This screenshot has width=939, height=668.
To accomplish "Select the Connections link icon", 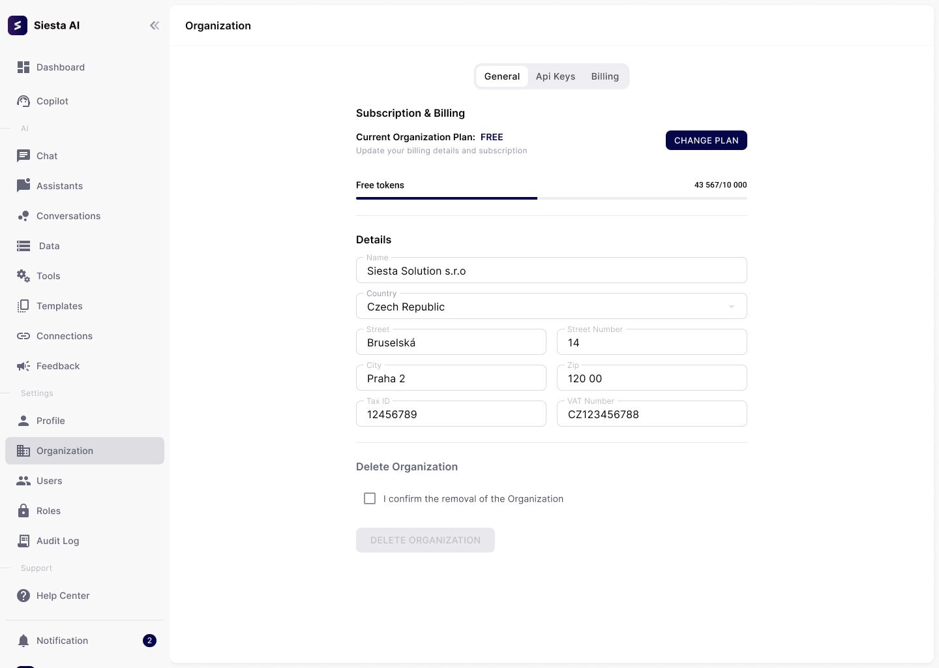I will (x=23, y=336).
